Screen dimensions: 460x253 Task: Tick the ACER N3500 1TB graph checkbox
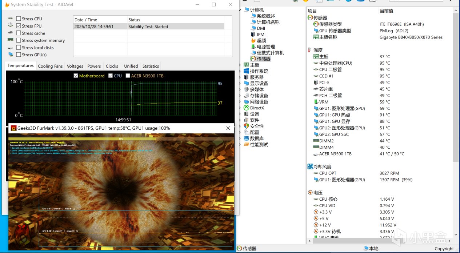[128, 76]
